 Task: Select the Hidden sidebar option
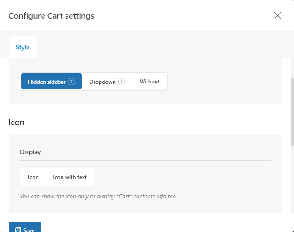click(52, 82)
